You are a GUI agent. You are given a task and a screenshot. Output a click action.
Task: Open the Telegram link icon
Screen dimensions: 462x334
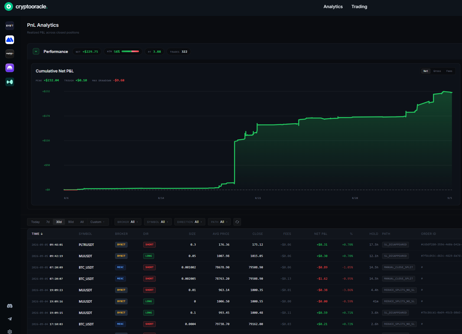(10, 319)
